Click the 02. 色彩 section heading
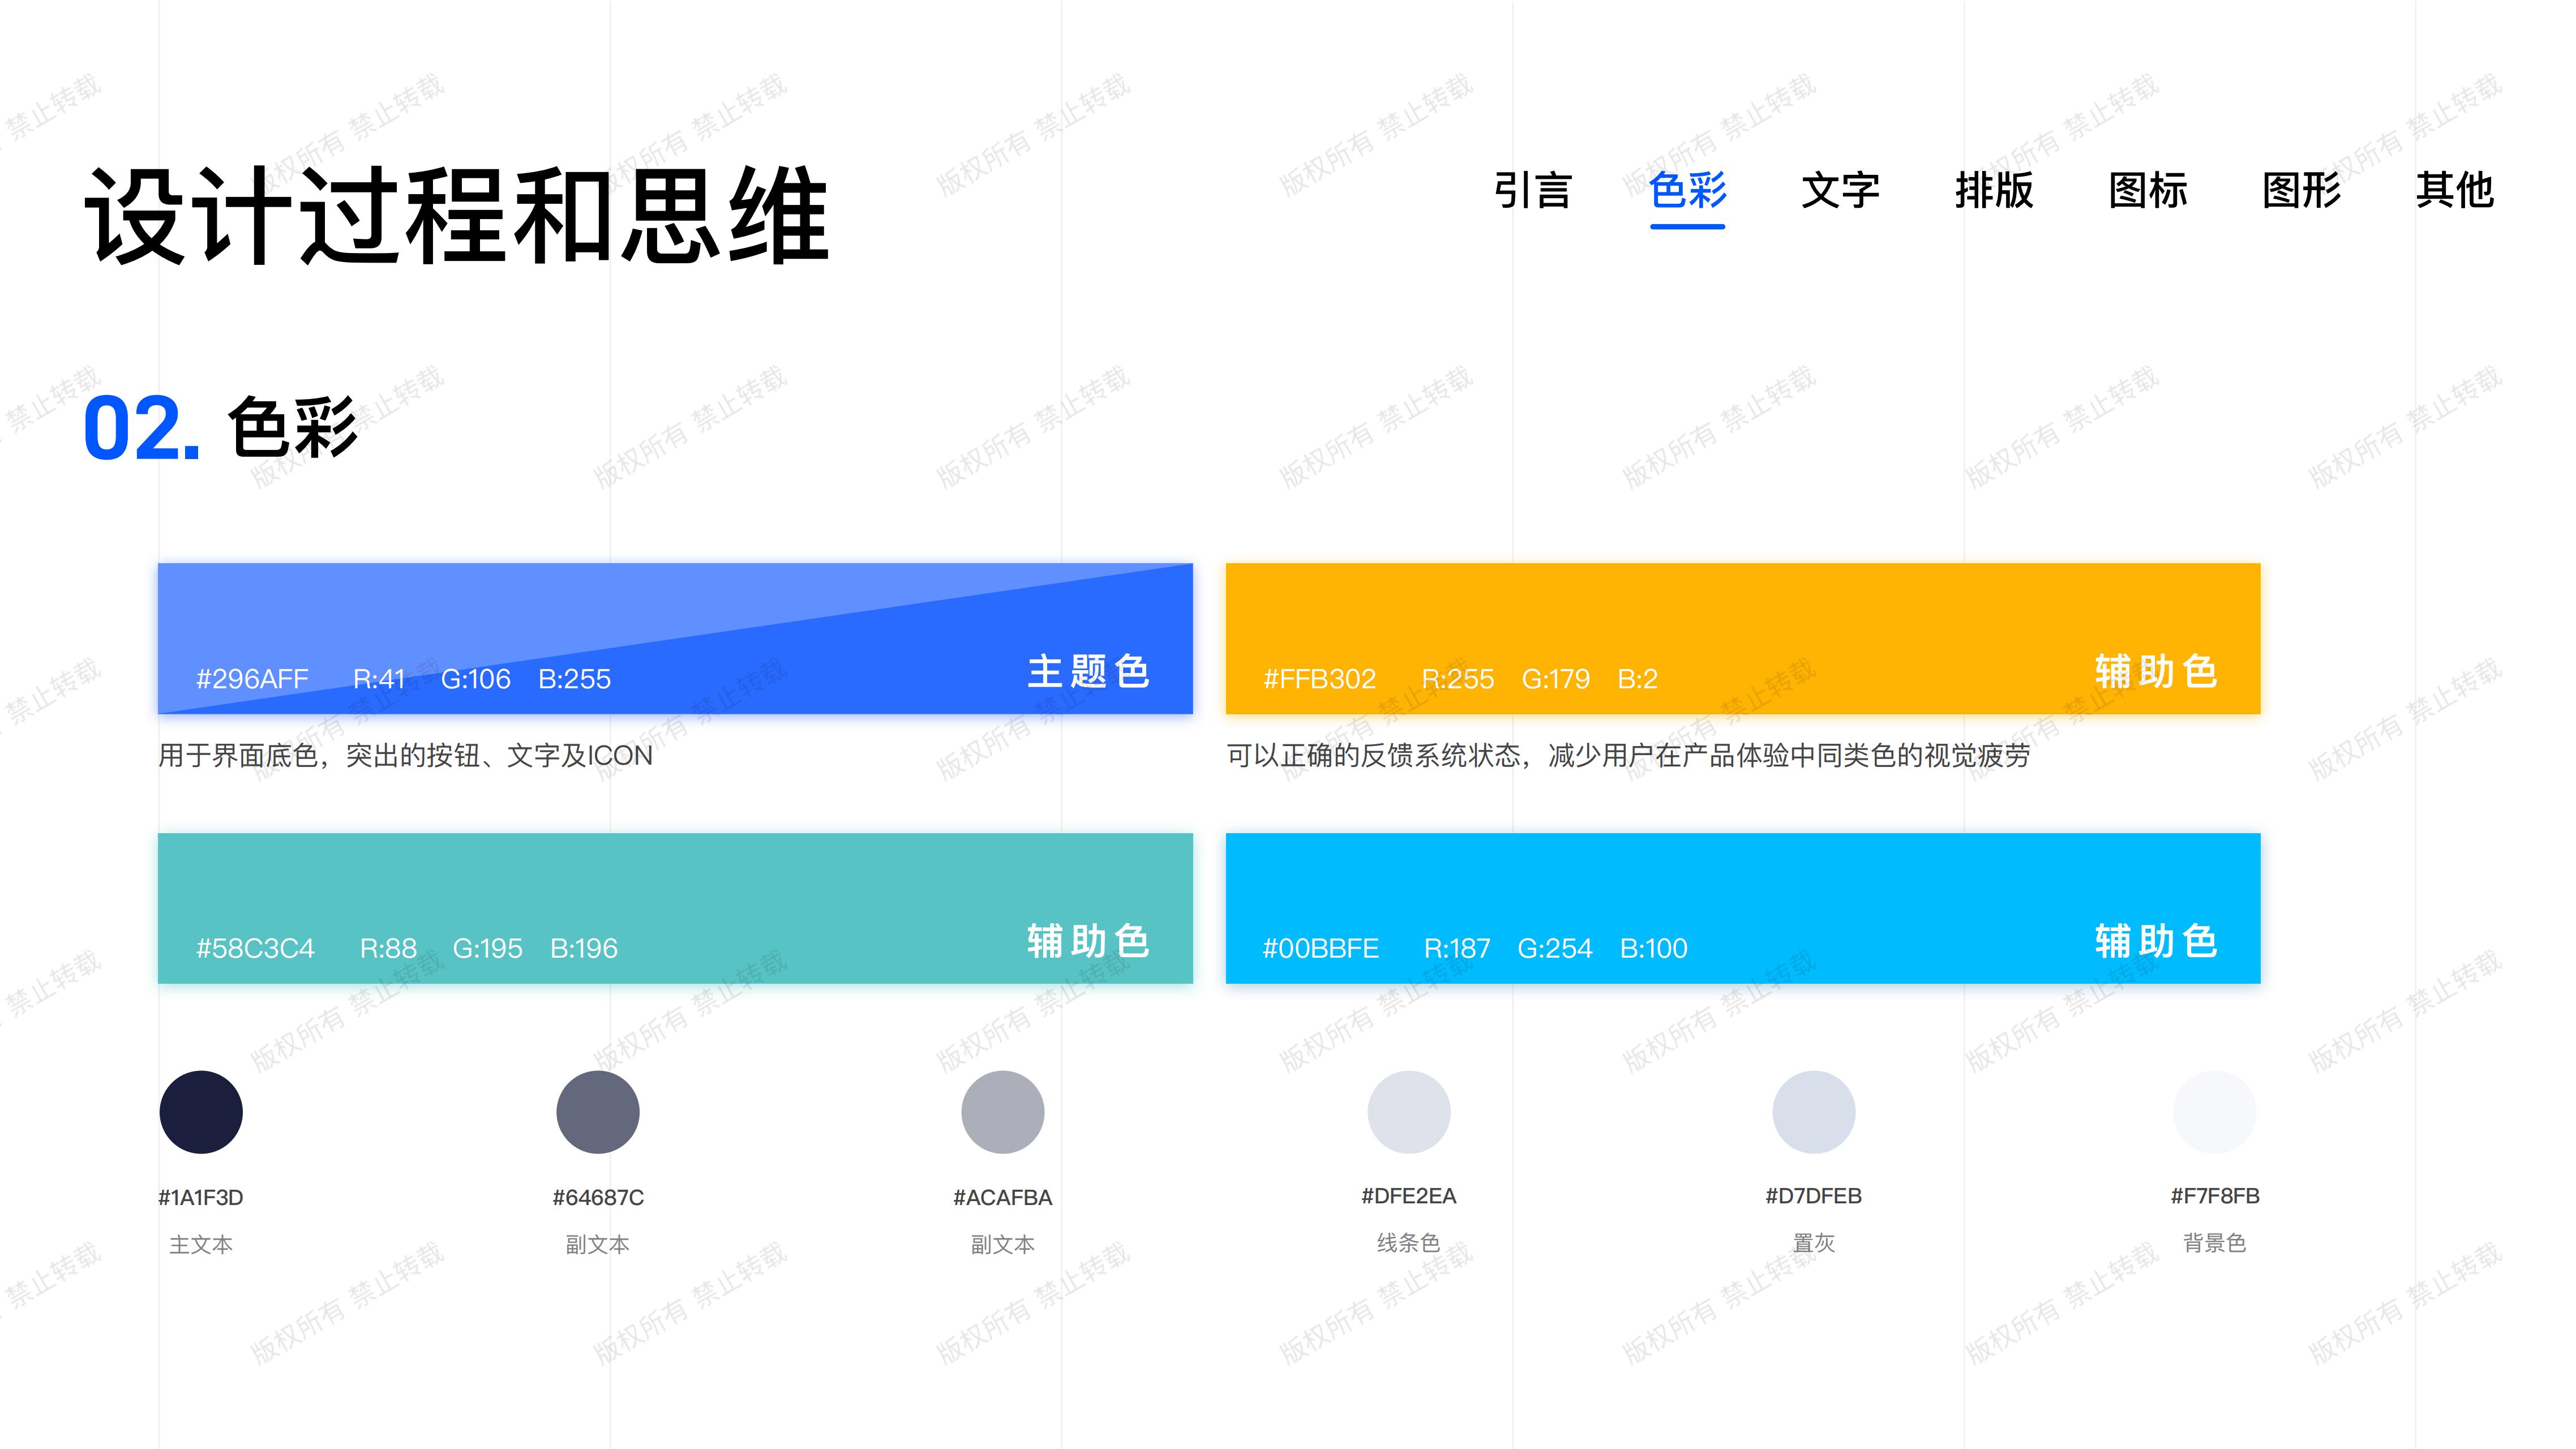 [220, 430]
